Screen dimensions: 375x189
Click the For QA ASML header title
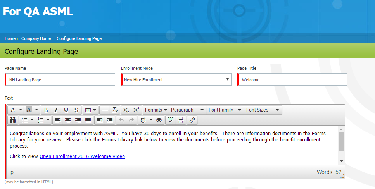[x=38, y=12]
